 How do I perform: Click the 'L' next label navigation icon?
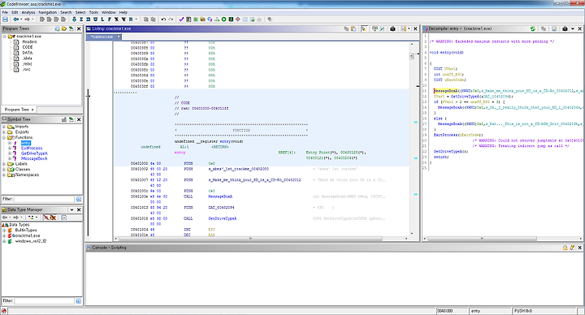(x=102, y=19)
